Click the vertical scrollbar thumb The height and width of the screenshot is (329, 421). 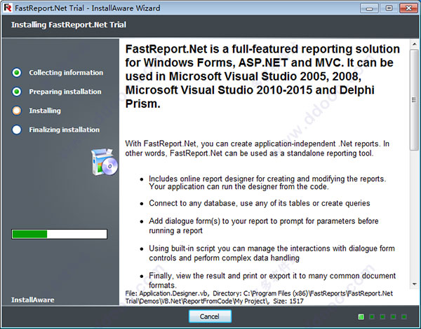tap(414, 99)
